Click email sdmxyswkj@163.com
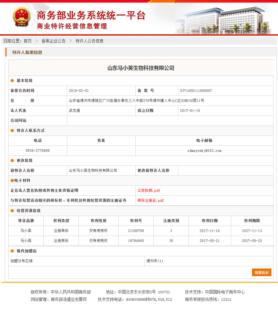 pyautogui.click(x=204, y=151)
